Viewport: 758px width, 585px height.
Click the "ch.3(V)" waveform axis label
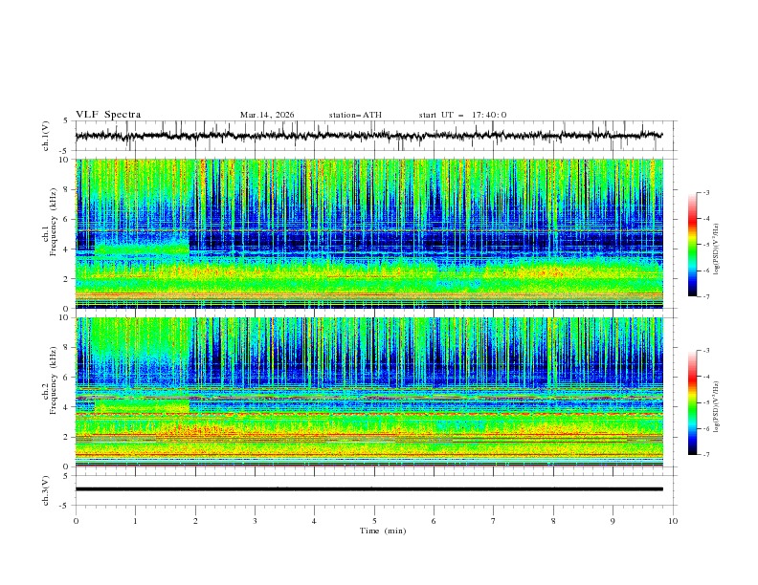click(46, 490)
